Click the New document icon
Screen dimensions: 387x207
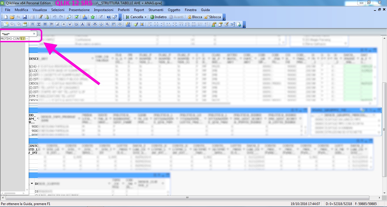point(6,17)
